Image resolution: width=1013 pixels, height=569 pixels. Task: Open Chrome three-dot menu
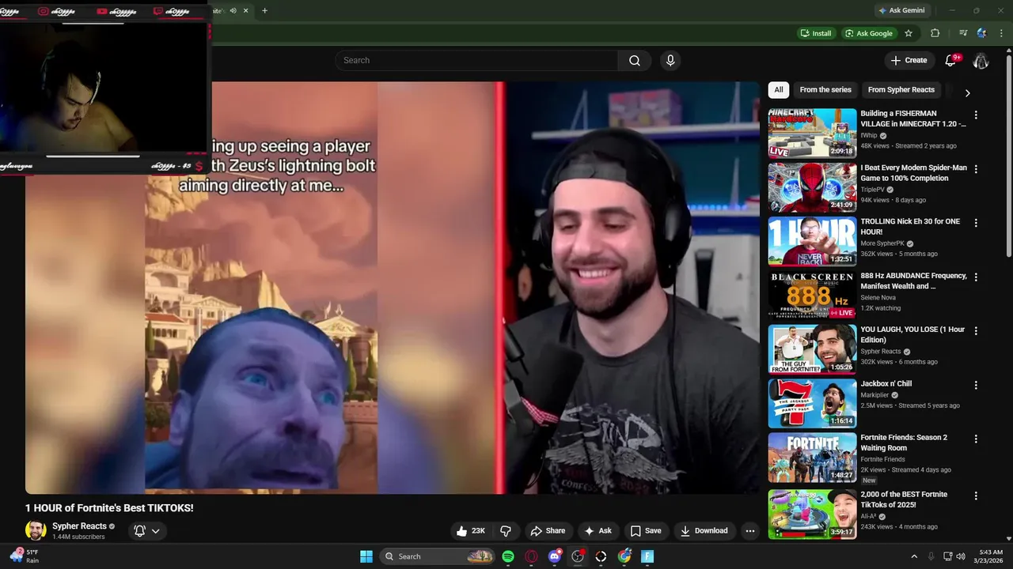click(1001, 33)
